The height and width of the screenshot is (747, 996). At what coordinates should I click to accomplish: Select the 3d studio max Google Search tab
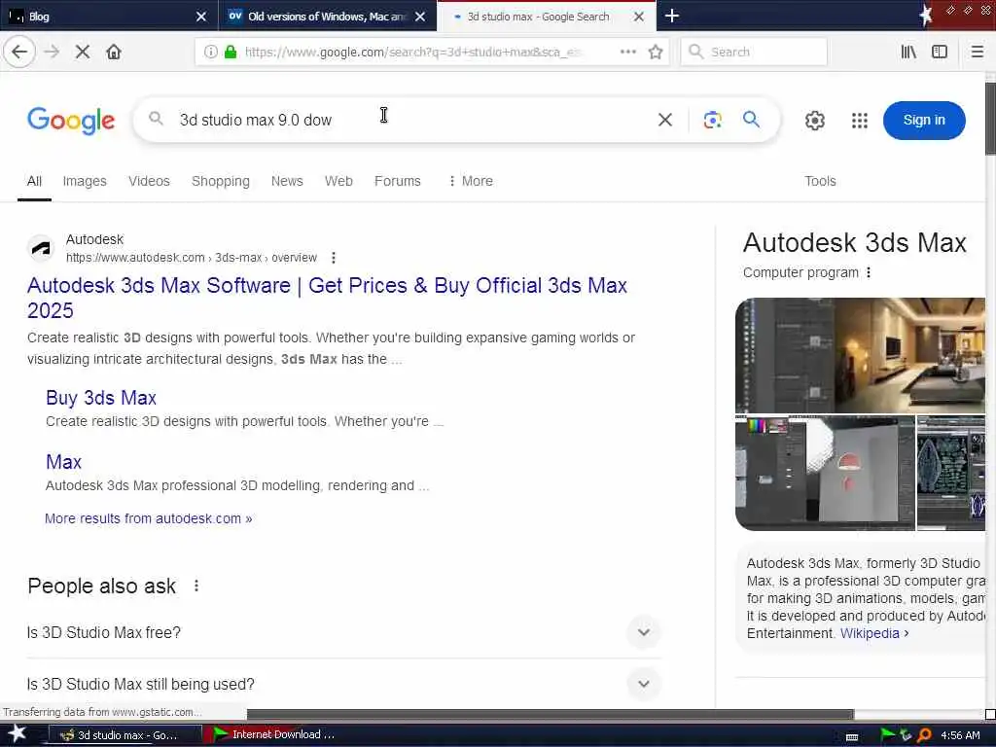click(x=547, y=16)
